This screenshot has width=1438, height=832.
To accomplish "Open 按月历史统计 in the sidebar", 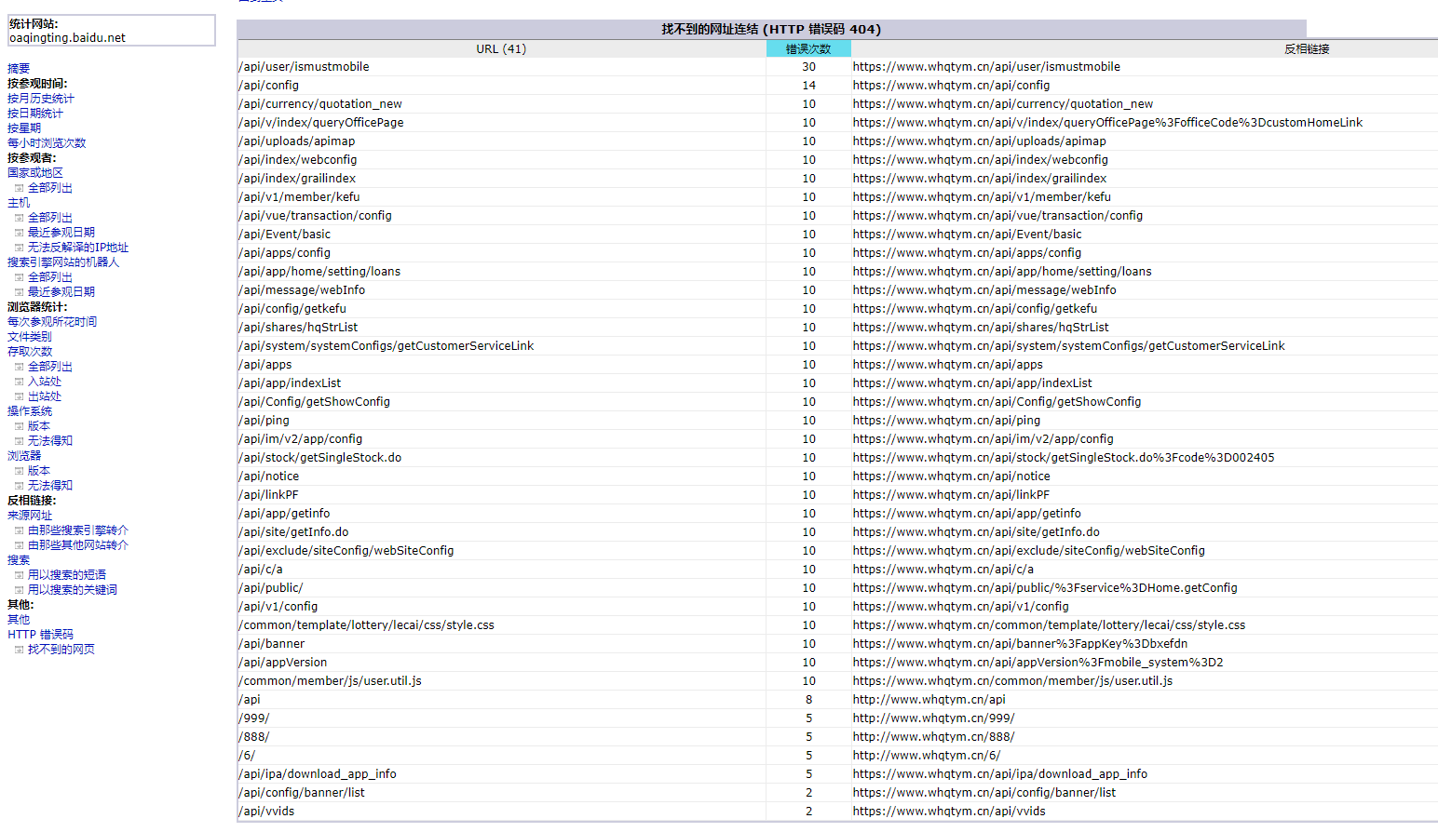I will (x=41, y=99).
